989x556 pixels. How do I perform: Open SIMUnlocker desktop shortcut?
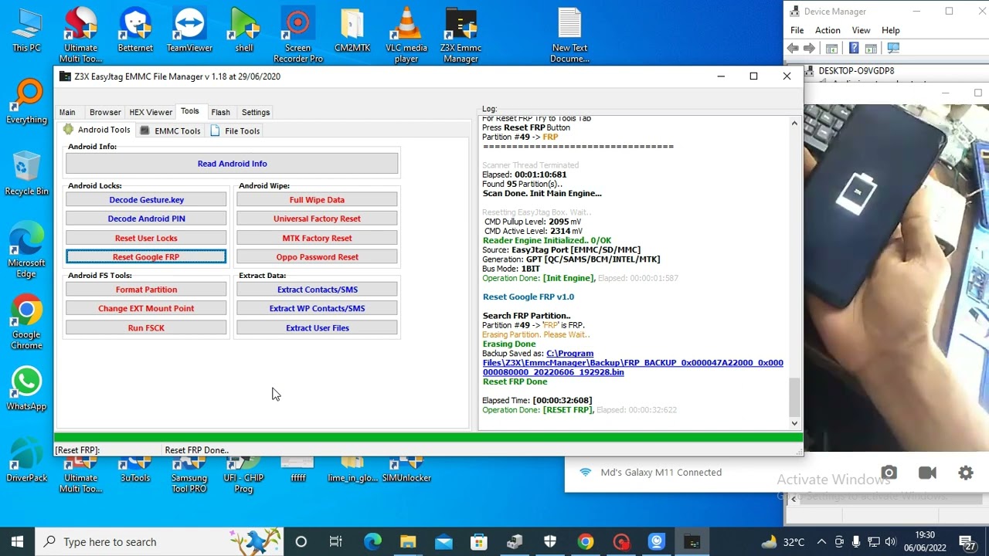click(x=406, y=470)
